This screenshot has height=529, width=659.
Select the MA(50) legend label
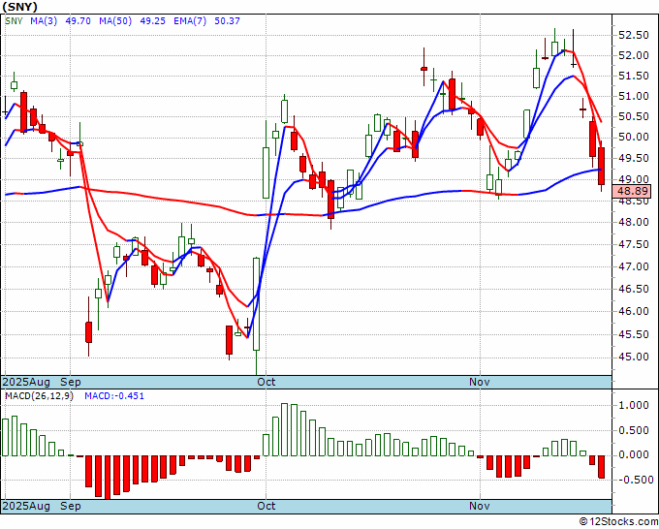(x=115, y=21)
